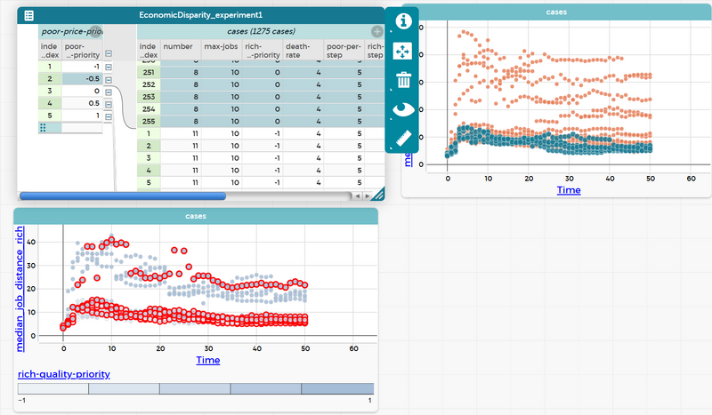Collapse the poor-priority -0.5 group row

point(109,78)
